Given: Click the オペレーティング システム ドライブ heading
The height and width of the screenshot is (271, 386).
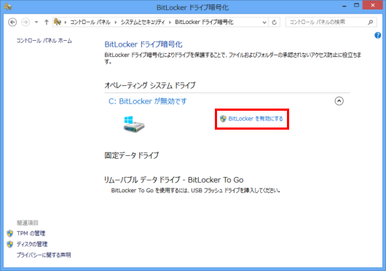Looking at the screenshot, I should point(150,85).
